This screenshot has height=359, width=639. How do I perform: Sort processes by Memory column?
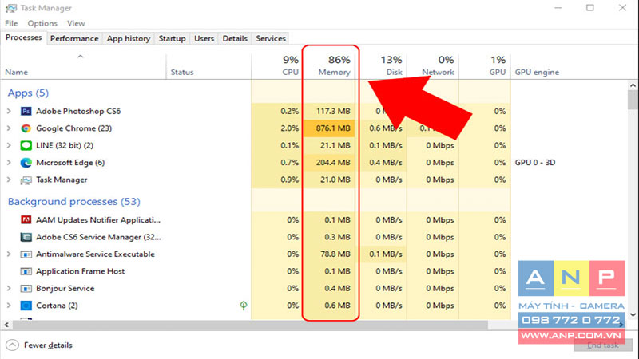click(331, 65)
